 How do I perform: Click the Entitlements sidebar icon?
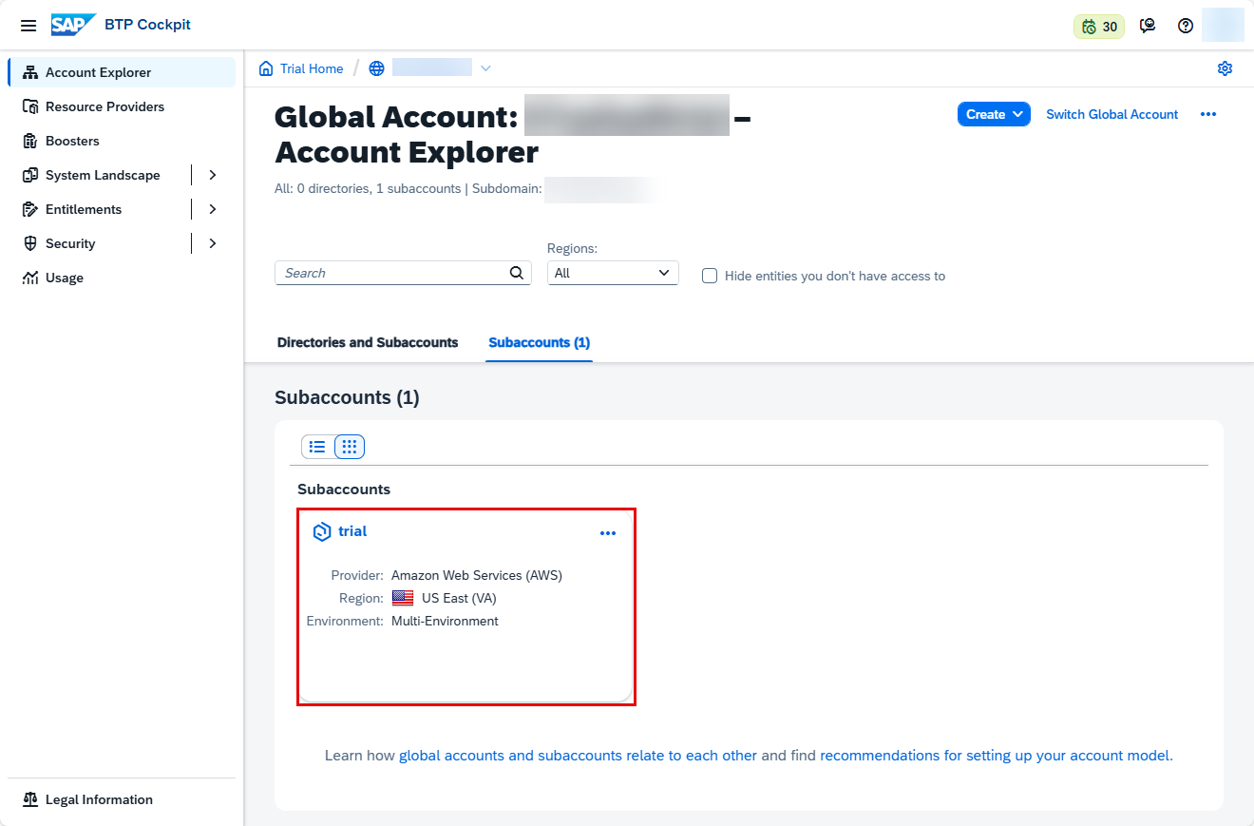pyautogui.click(x=29, y=209)
